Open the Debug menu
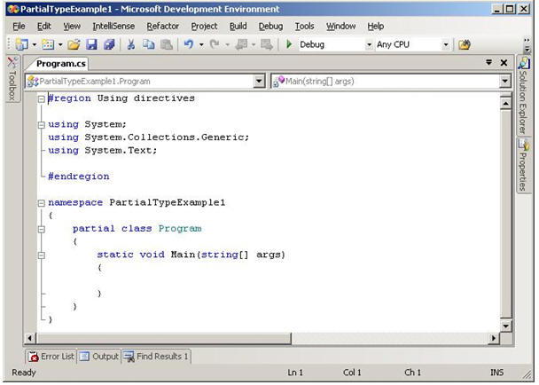Screen dimensions: 539x385 [271, 27]
